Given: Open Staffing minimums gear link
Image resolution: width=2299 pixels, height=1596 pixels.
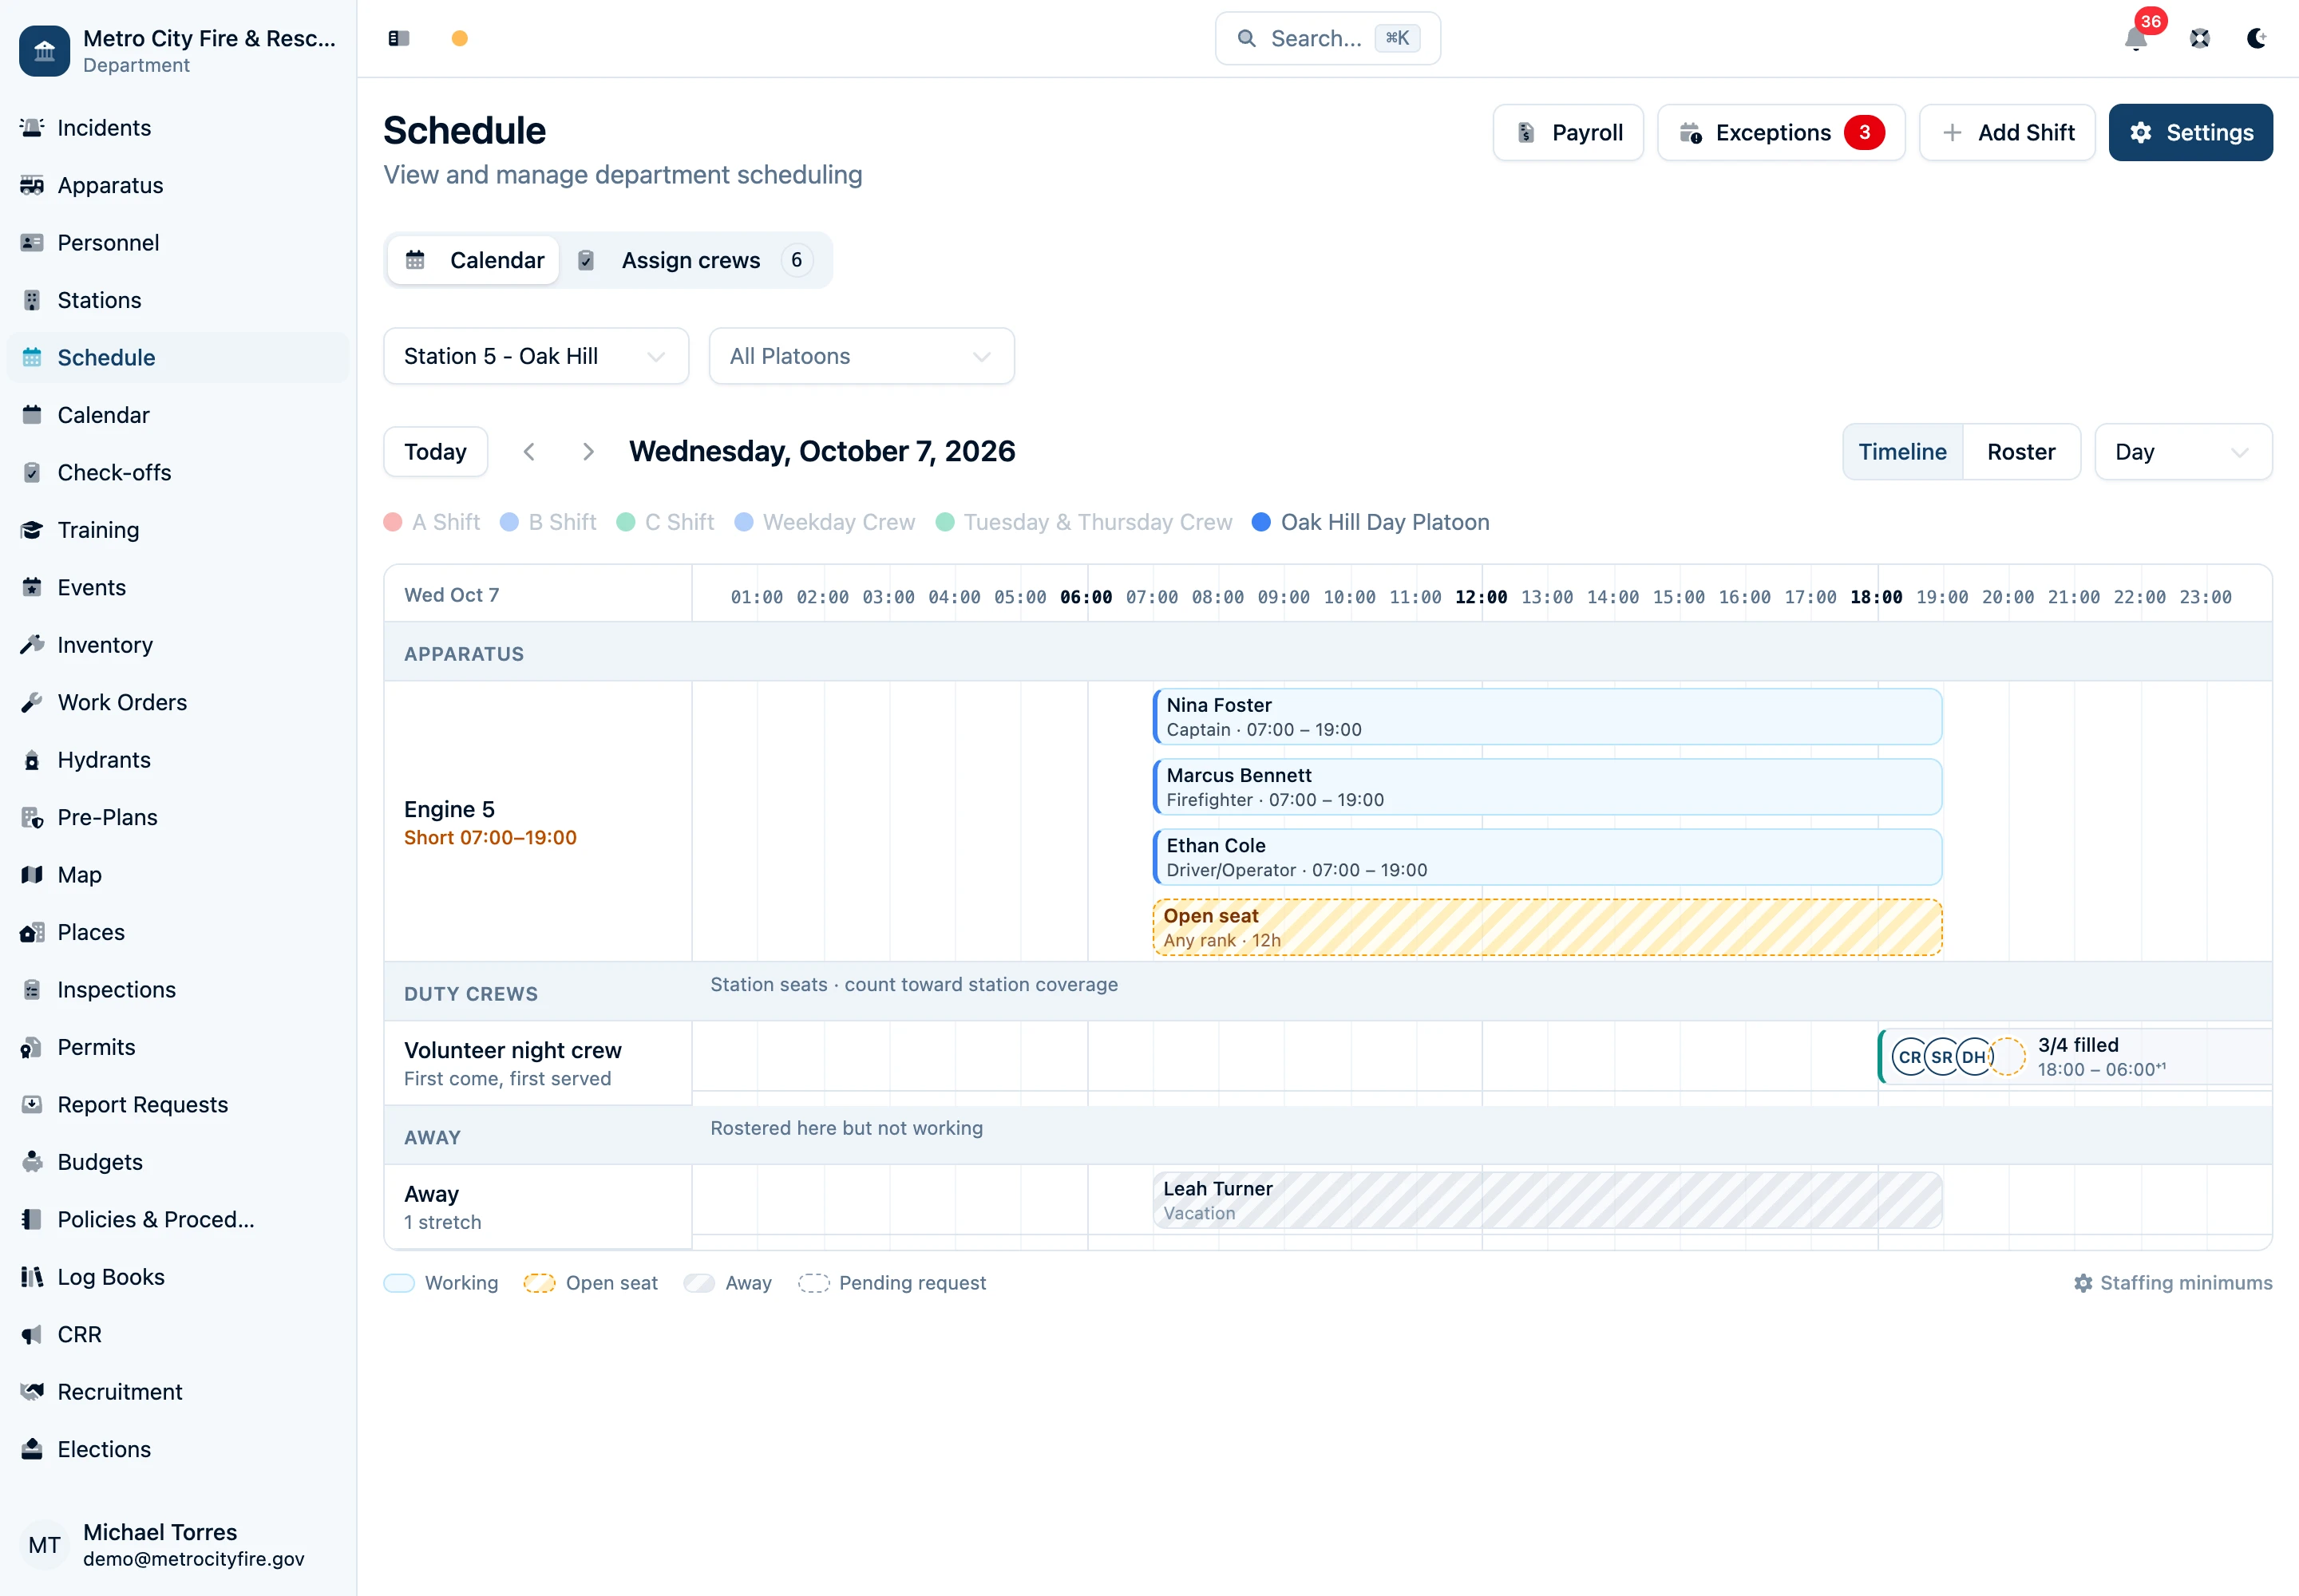Looking at the screenshot, I should 2173,1283.
